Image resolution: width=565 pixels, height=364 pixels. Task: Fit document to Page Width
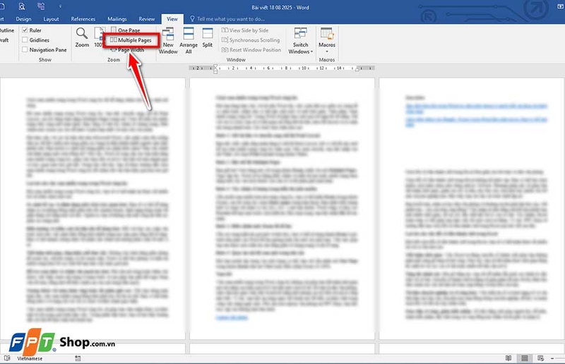coord(127,50)
